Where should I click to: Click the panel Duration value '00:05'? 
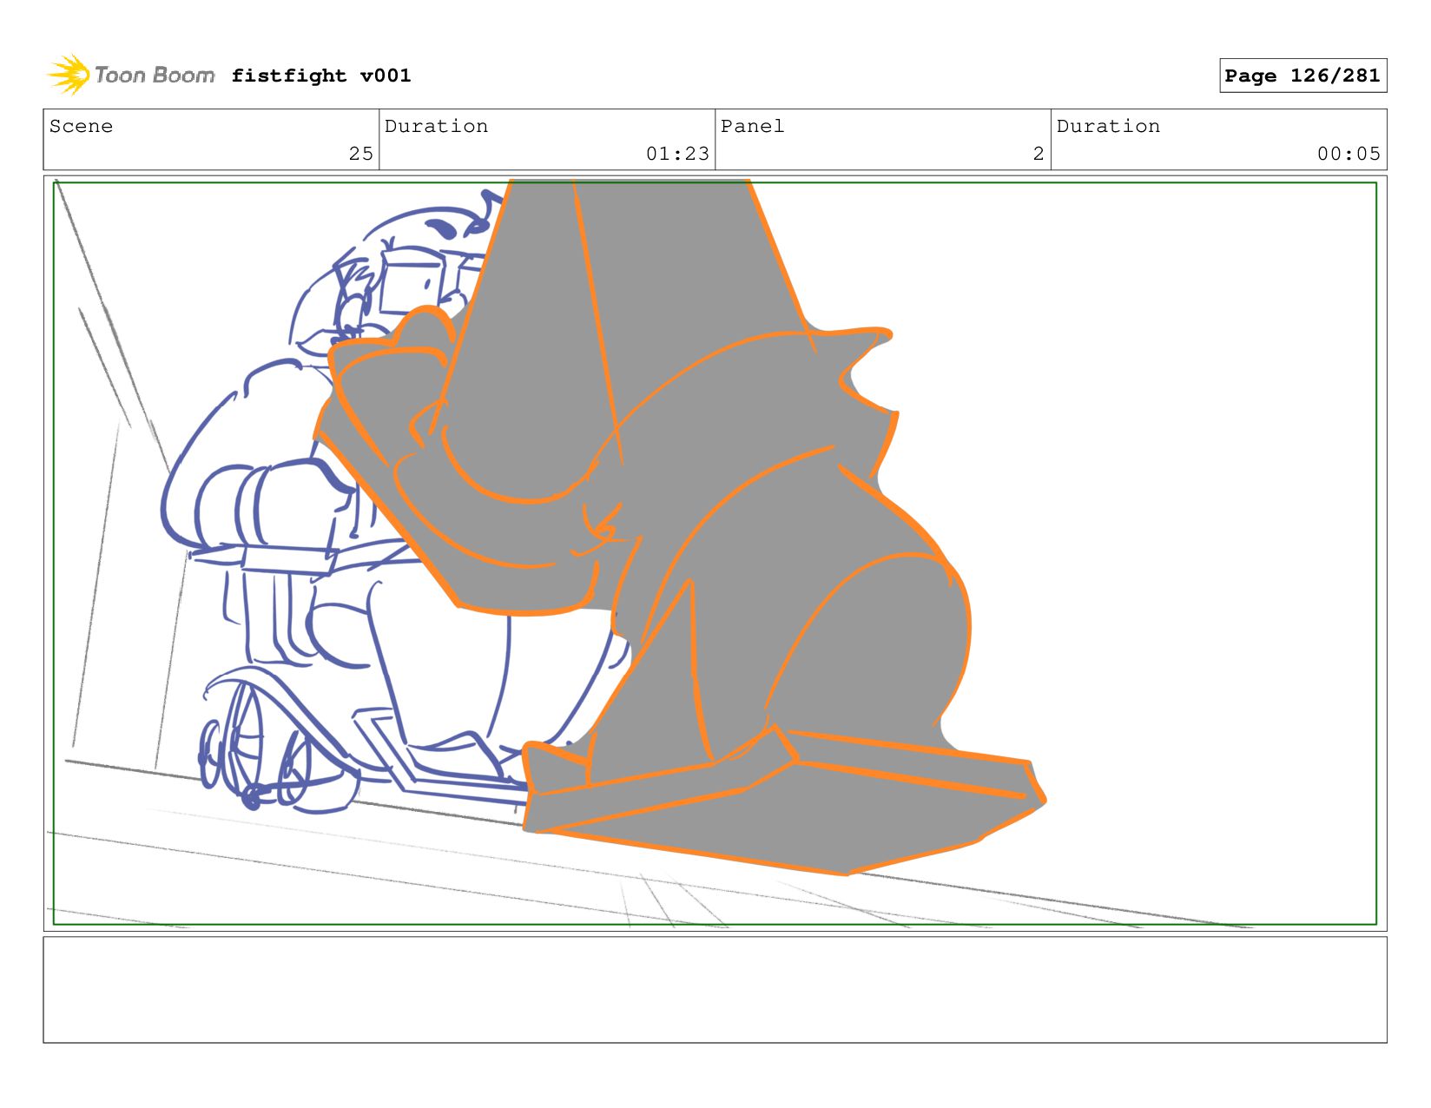pos(1349,154)
